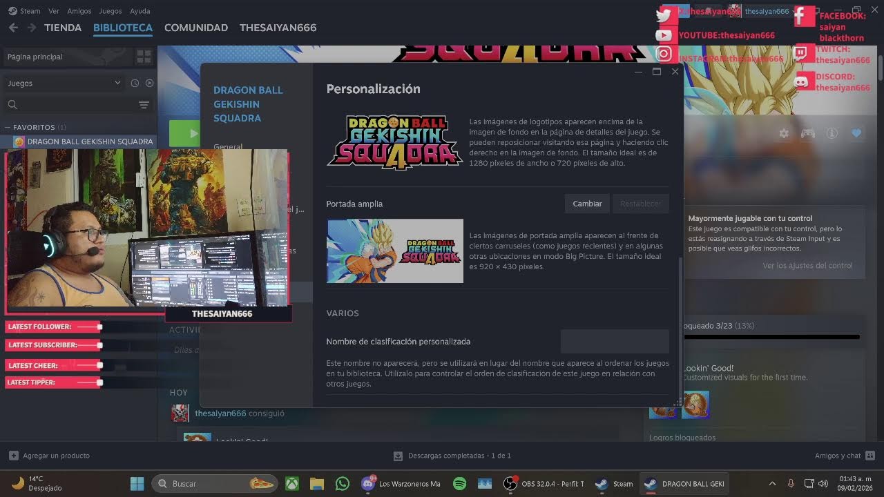Open the Ayuda menu
The image size is (884, 497).
click(140, 11)
